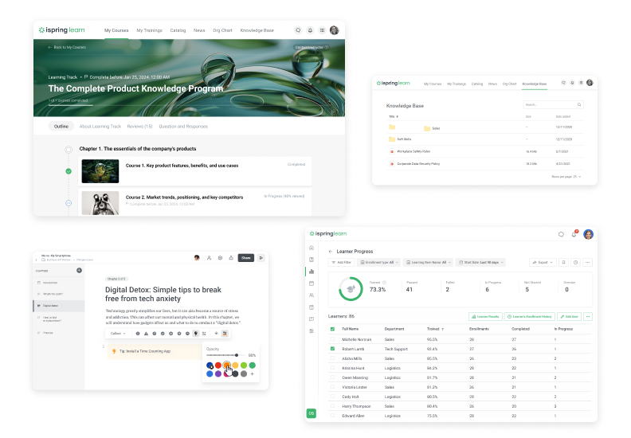The height and width of the screenshot is (438, 631).
Task: Open notifications bell in the course page header
Action: point(310,30)
